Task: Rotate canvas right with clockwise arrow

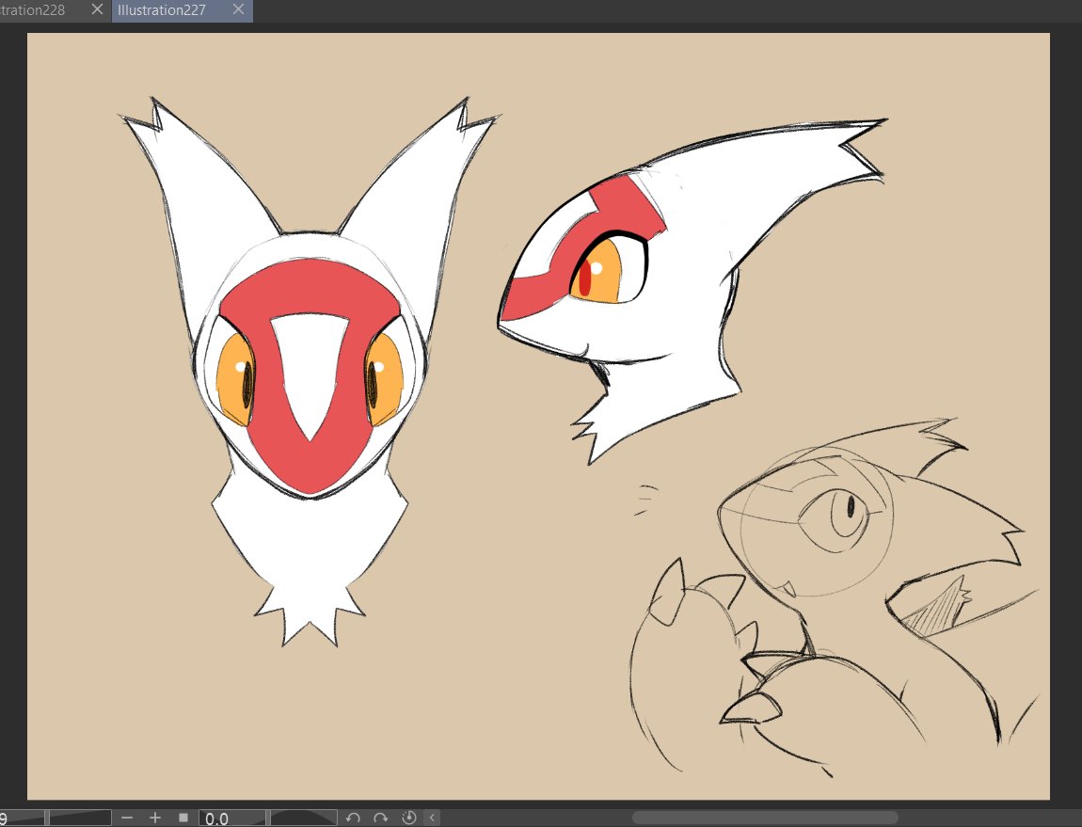Action: (381, 818)
